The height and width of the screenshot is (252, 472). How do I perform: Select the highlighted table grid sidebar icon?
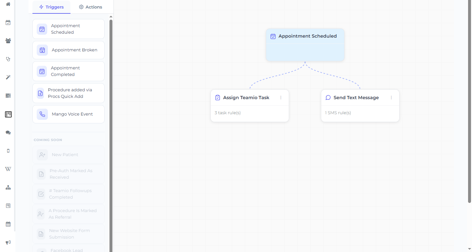pyautogui.click(x=8, y=114)
